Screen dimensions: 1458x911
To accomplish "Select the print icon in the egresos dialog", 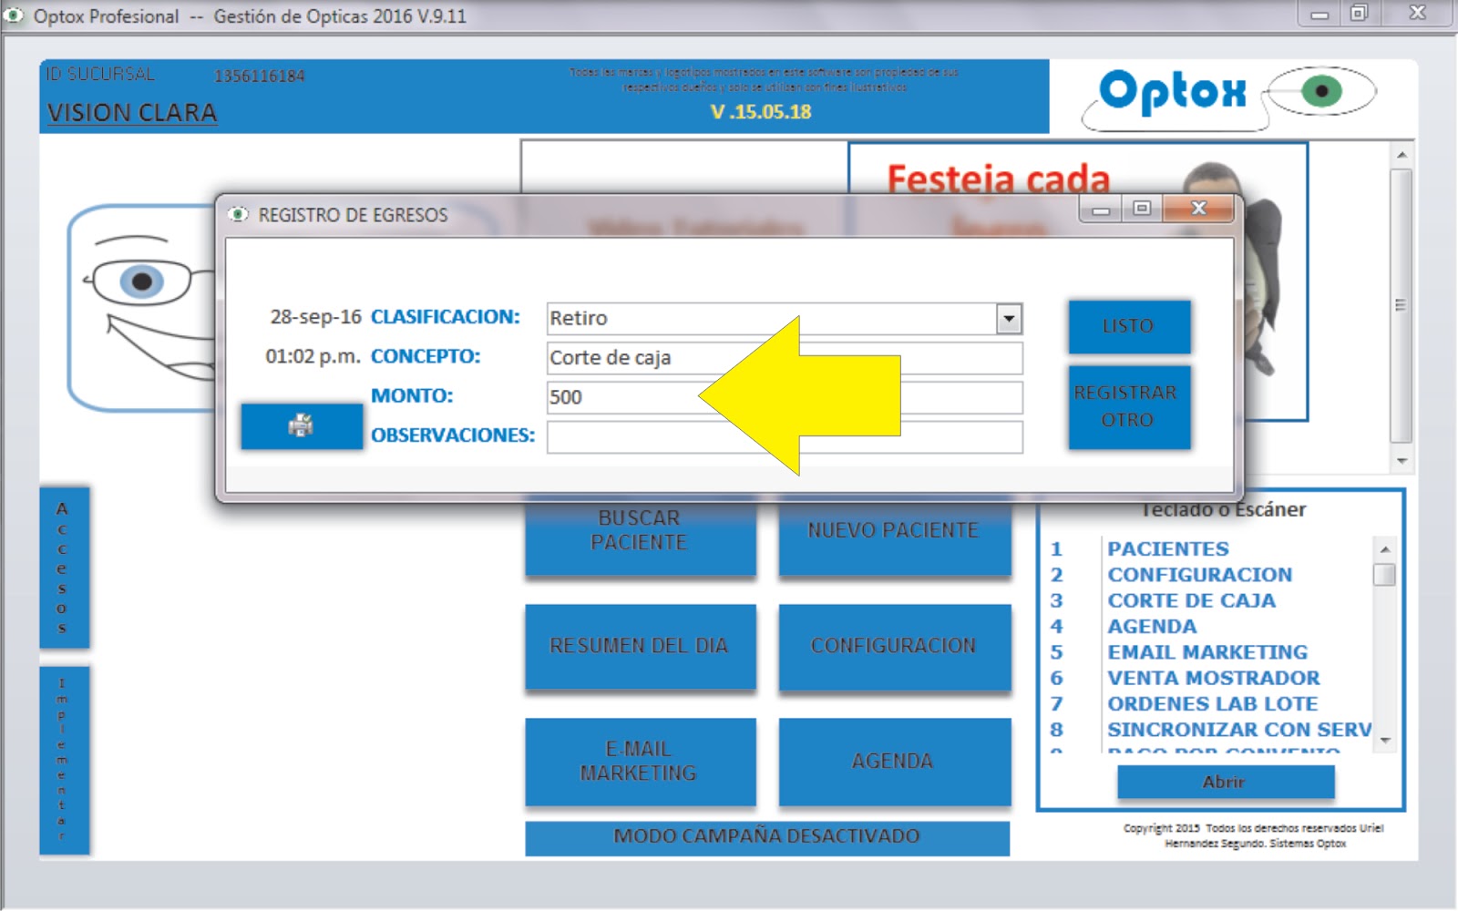I will pos(302,425).
